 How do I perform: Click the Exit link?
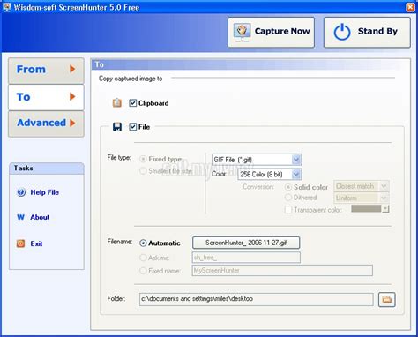pos(36,243)
